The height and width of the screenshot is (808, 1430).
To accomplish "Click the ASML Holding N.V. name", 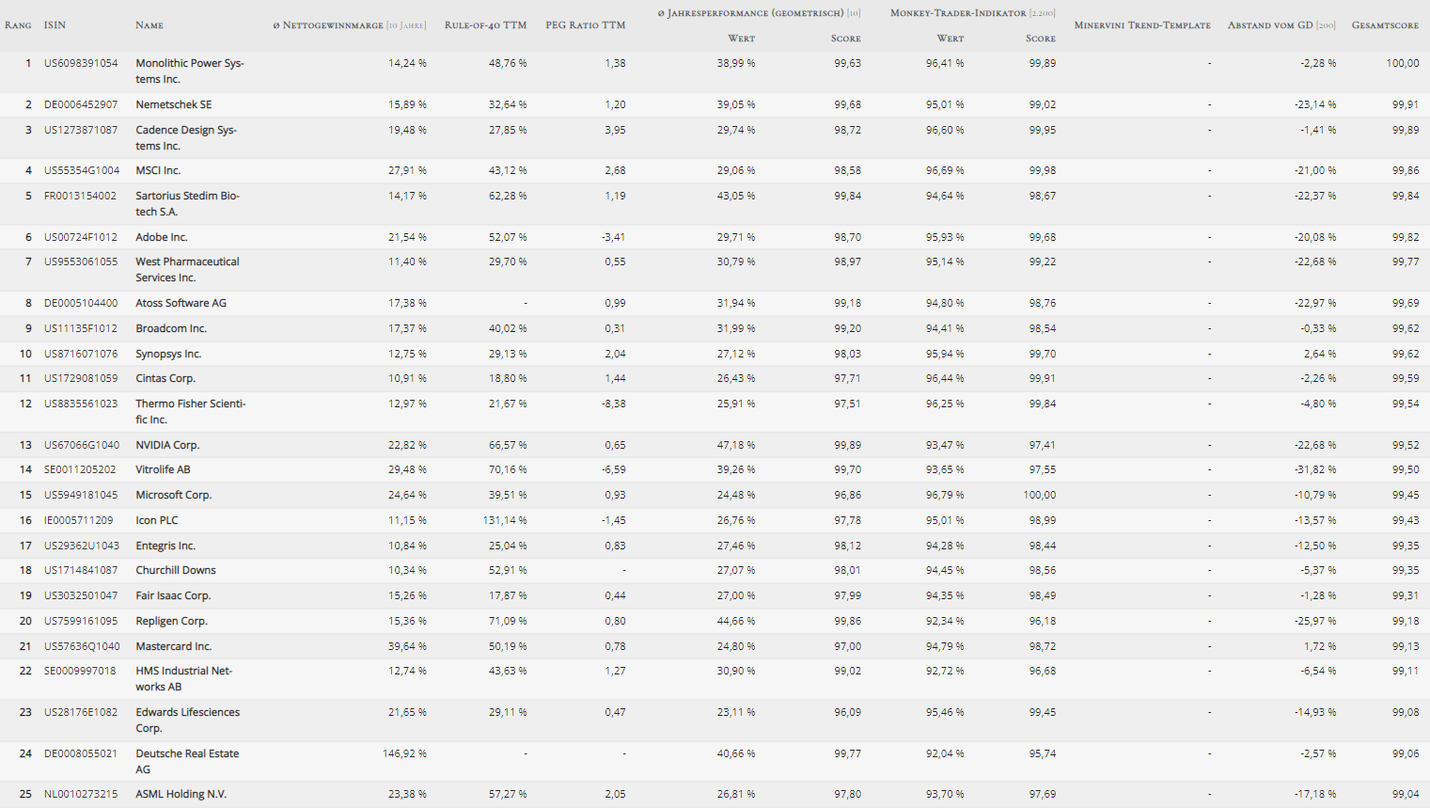I will [x=181, y=794].
